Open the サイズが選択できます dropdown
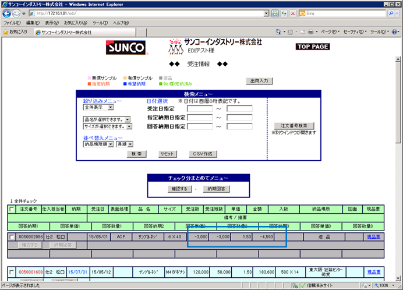 pyautogui.click(x=107, y=126)
